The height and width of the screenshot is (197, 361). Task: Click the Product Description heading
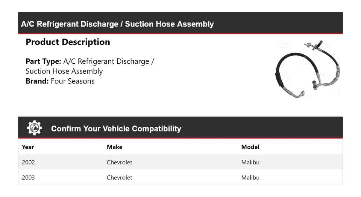pyautogui.click(x=68, y=42)
